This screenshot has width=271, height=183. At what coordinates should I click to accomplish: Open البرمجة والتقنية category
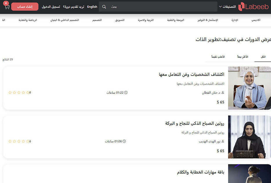(x=176, y=20)
